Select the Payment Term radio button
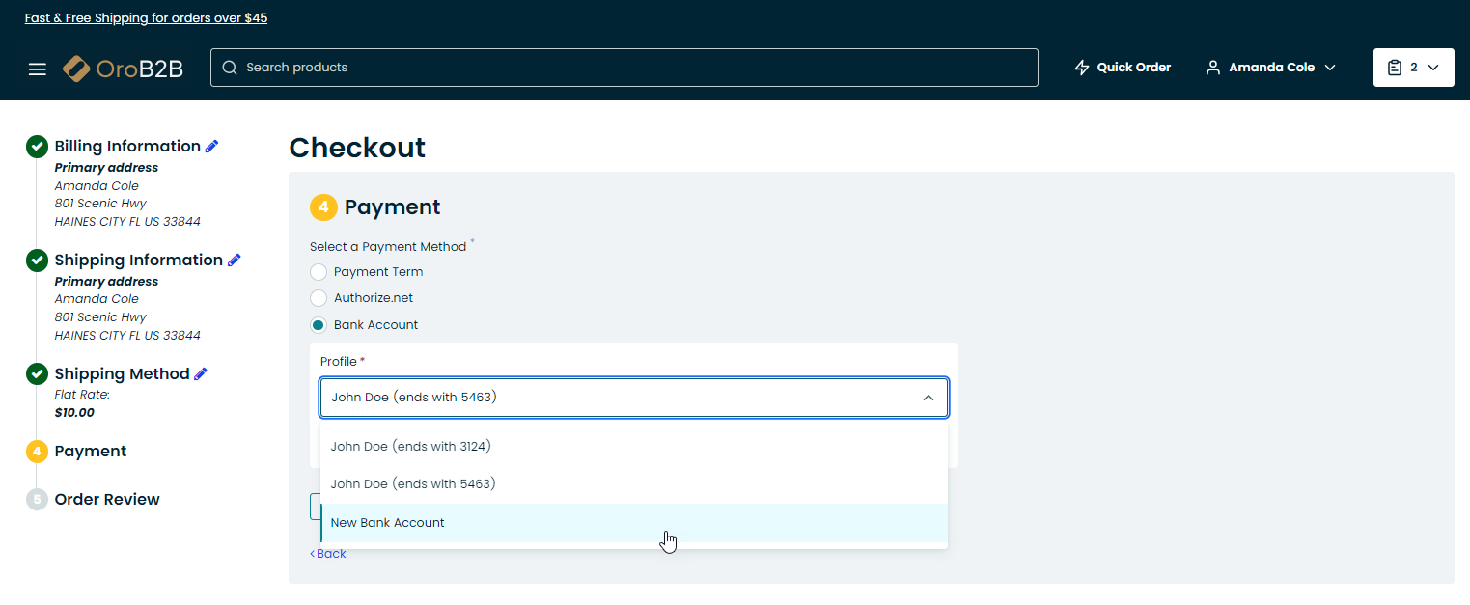This screenshot has width=1470, height=605. 319,272
